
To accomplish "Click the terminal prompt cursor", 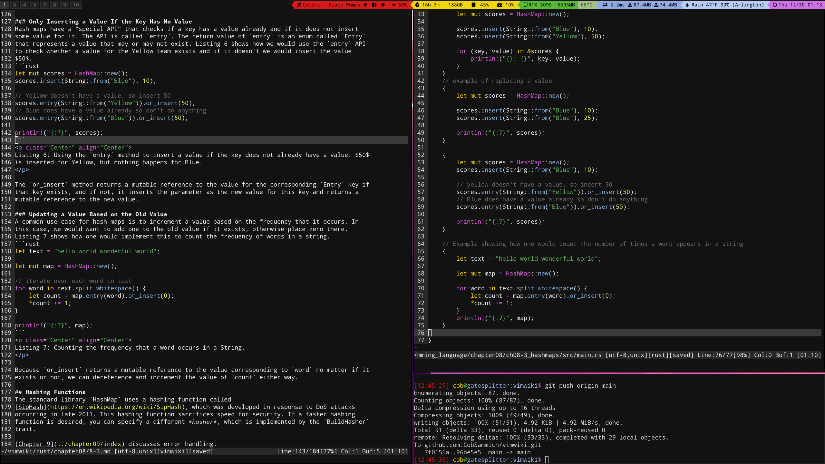I will coord(547,460).
